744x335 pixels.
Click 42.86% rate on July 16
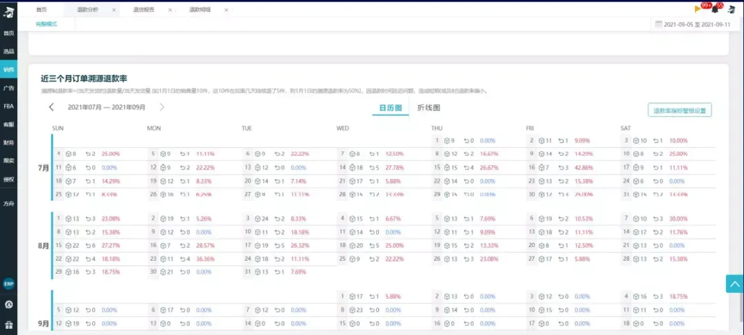point(584,167)
